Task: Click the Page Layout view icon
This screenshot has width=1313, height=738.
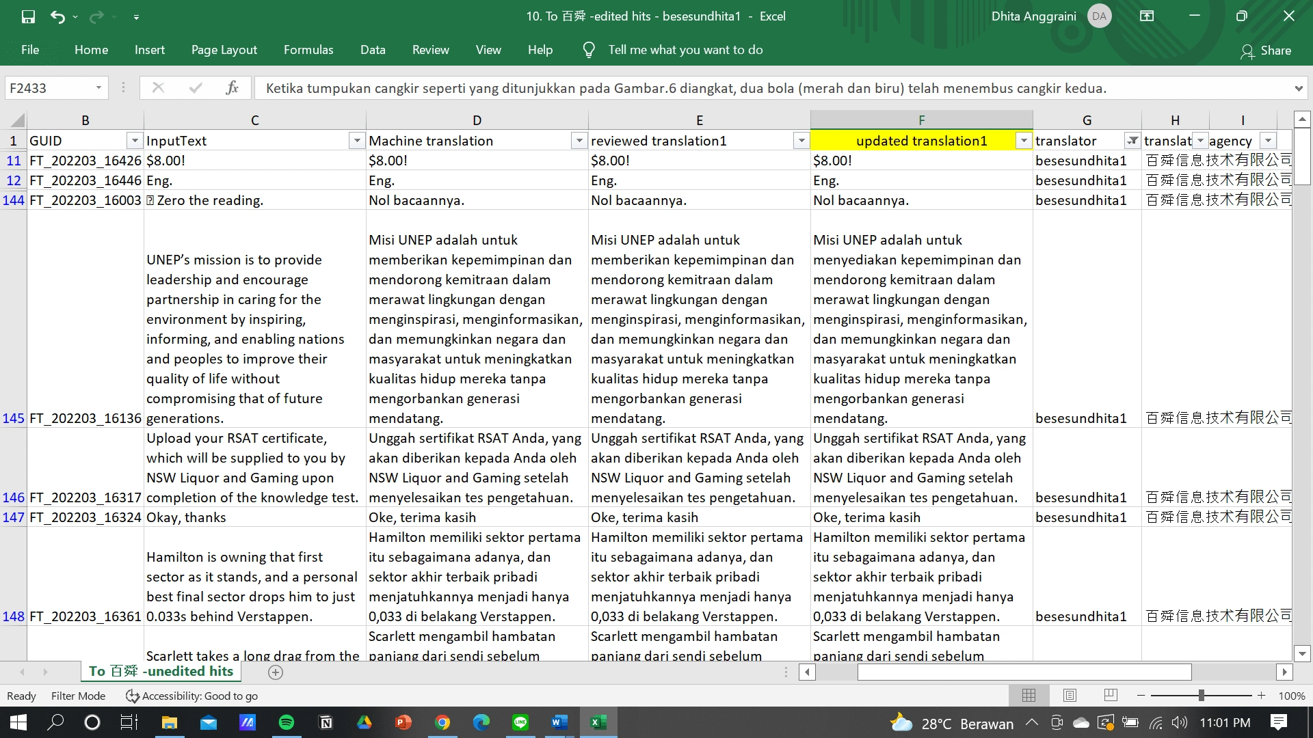Action: (1070, 695)
